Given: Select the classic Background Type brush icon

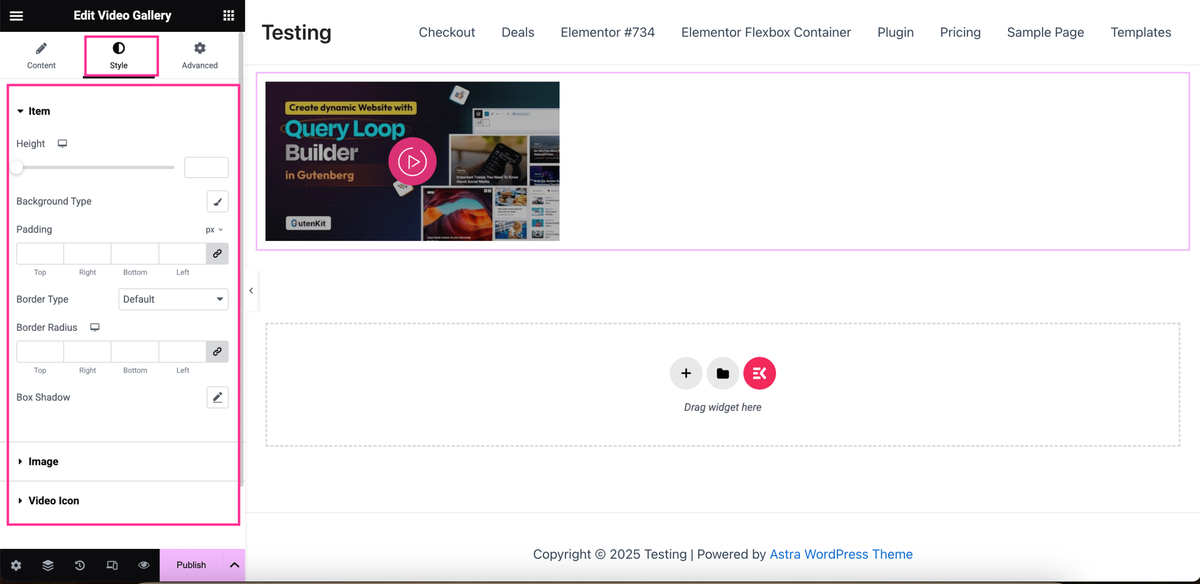Looking at the screenshot, I should pos(217,202).
